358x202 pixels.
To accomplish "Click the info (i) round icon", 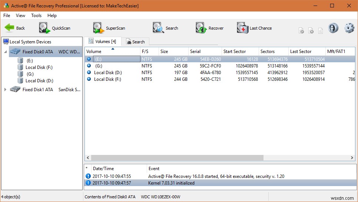I will (x=333, y=28).
